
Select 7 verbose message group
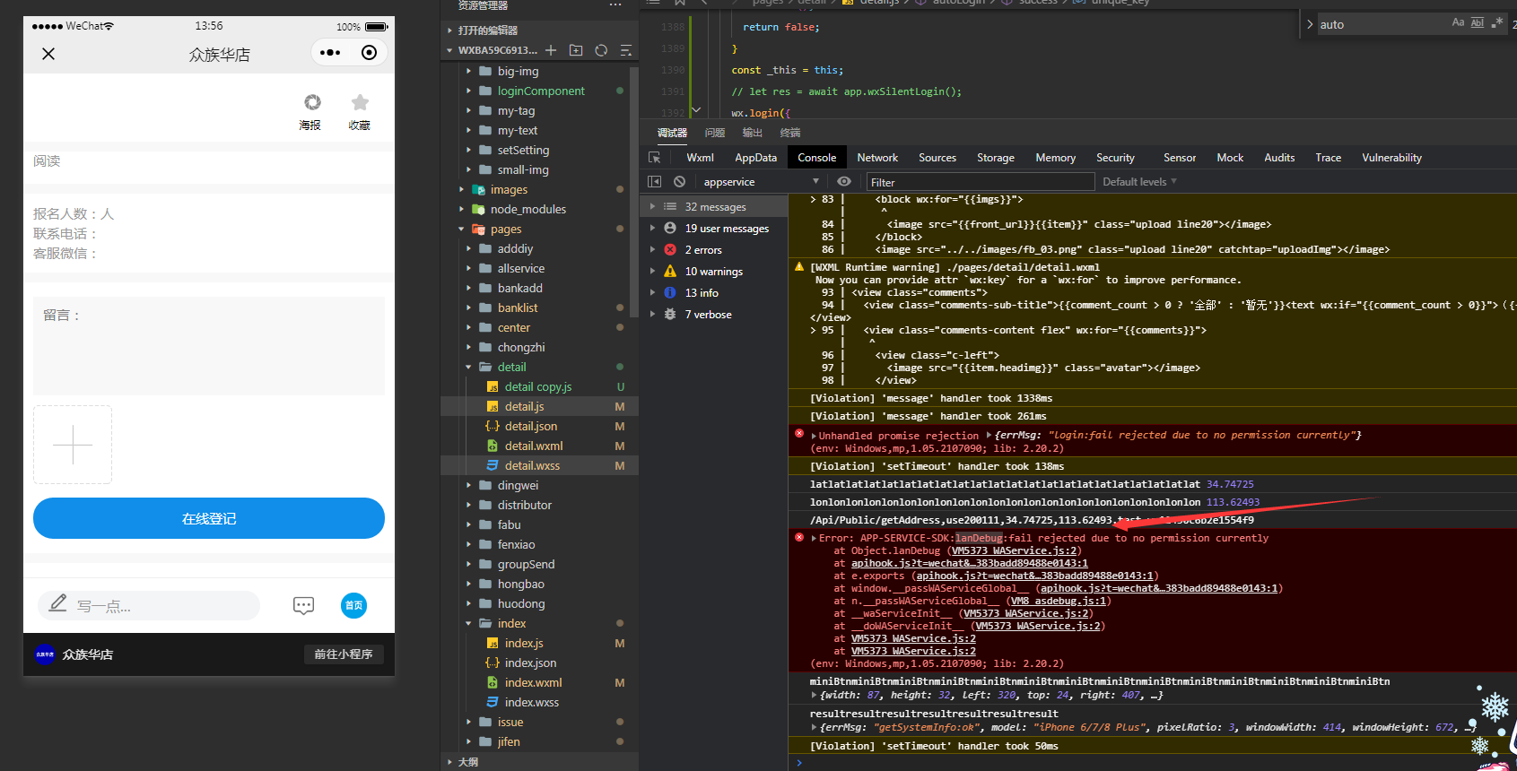click(715, 315)
